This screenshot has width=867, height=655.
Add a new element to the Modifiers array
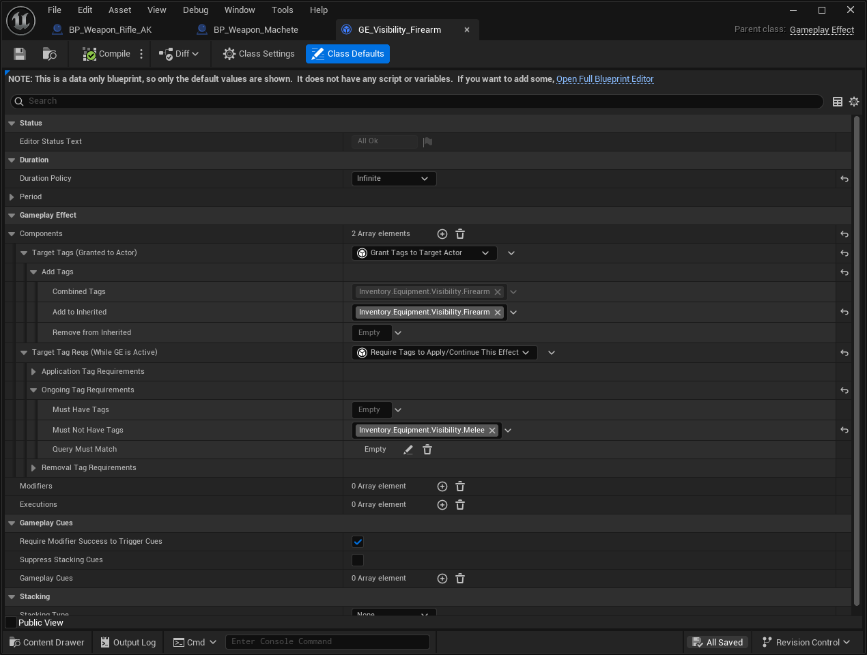tap(442, 486)
